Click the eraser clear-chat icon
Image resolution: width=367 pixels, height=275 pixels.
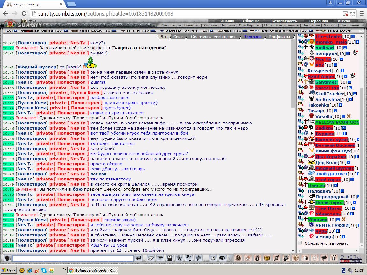tap(151, 258)
